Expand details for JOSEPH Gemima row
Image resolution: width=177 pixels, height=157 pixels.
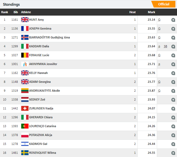(x=173, y=29)
